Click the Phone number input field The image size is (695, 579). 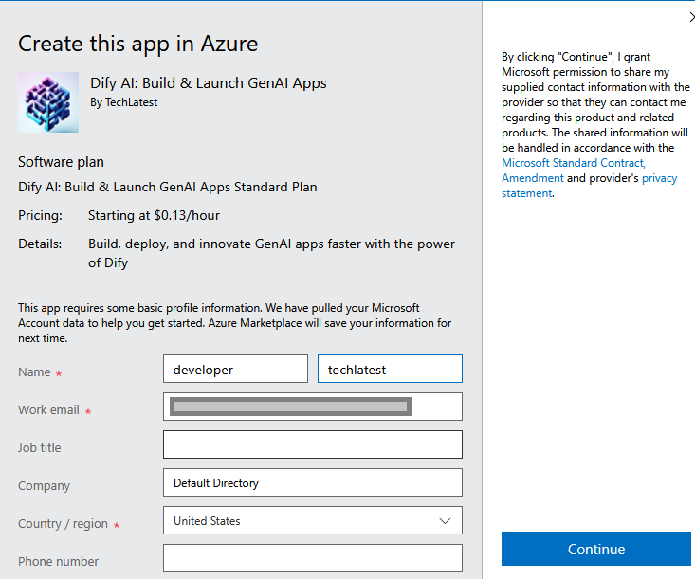(x=313, y=558)
